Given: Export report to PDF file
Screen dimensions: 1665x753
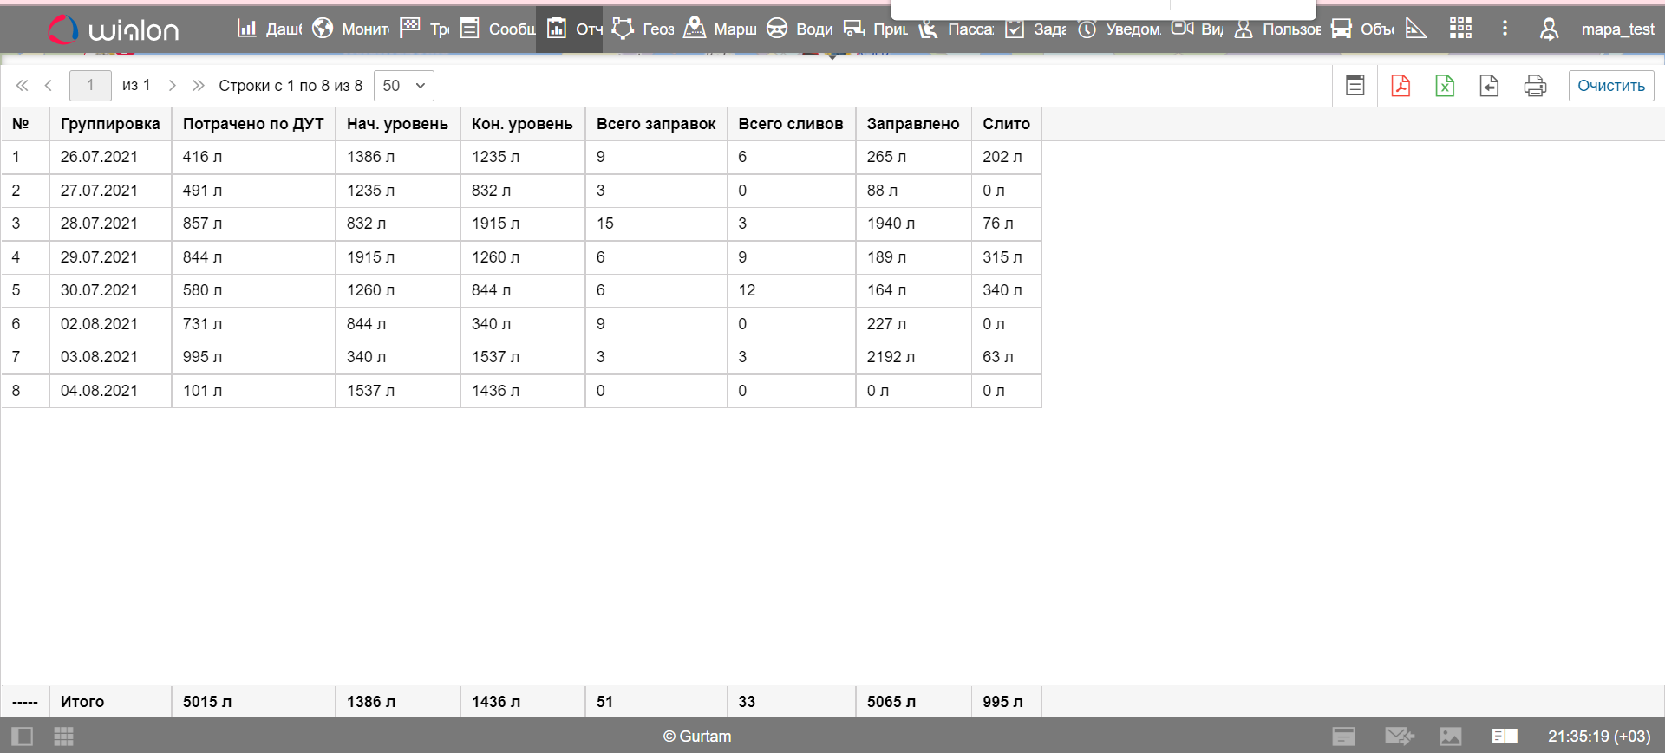Looking at the screenshot, I should coord(1400,86).
